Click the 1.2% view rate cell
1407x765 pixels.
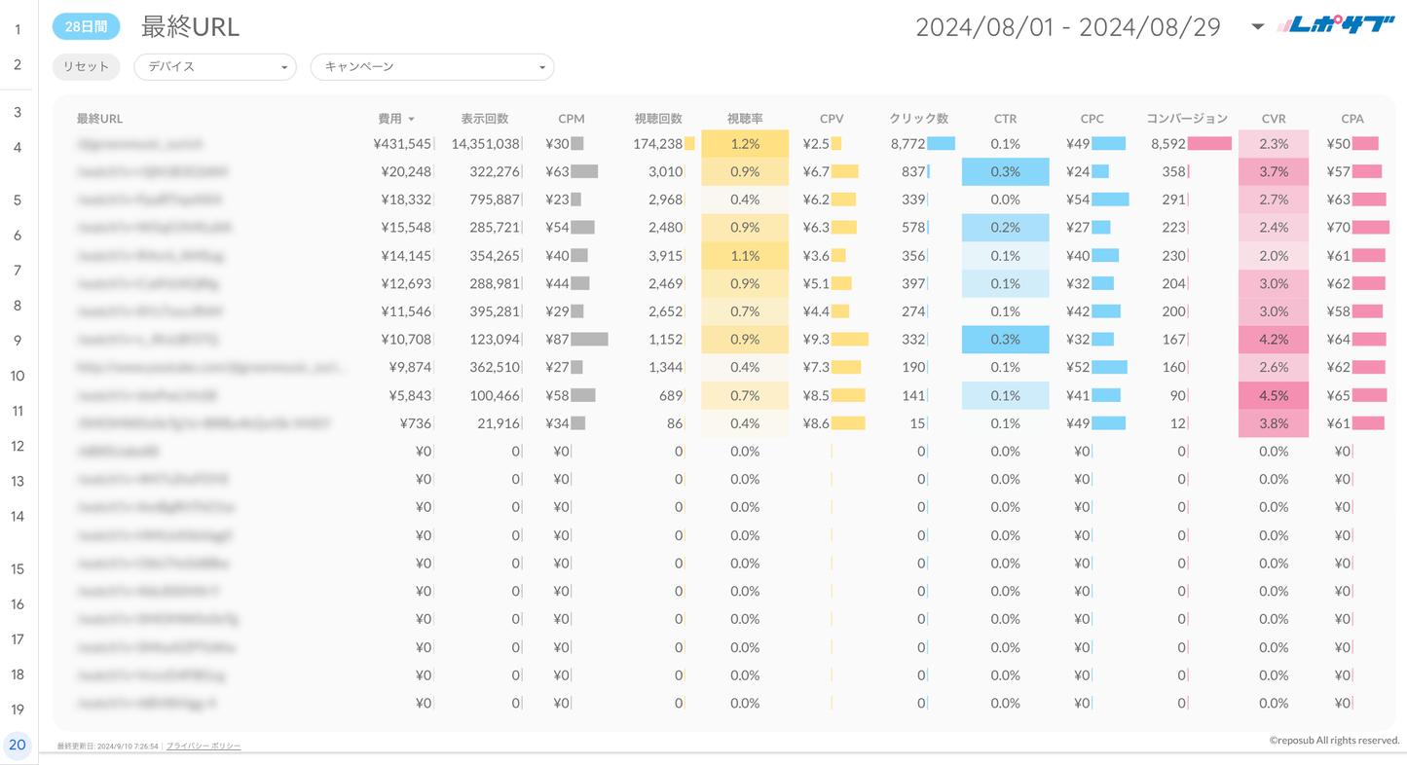745,144
